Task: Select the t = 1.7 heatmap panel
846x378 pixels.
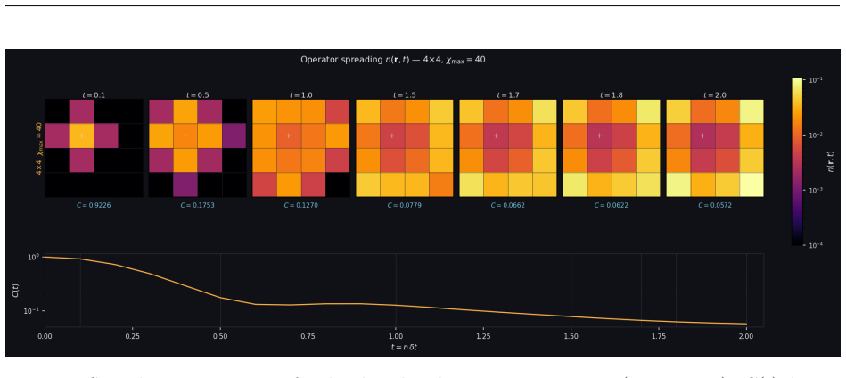Action: tap(508, 148)
